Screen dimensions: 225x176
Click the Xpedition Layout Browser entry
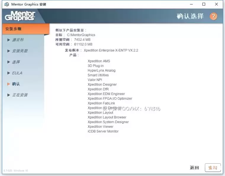(107, 117)
